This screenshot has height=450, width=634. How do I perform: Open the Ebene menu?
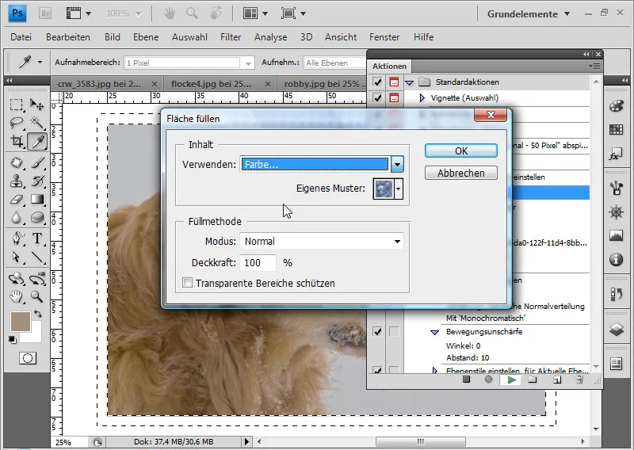(146, 37)
